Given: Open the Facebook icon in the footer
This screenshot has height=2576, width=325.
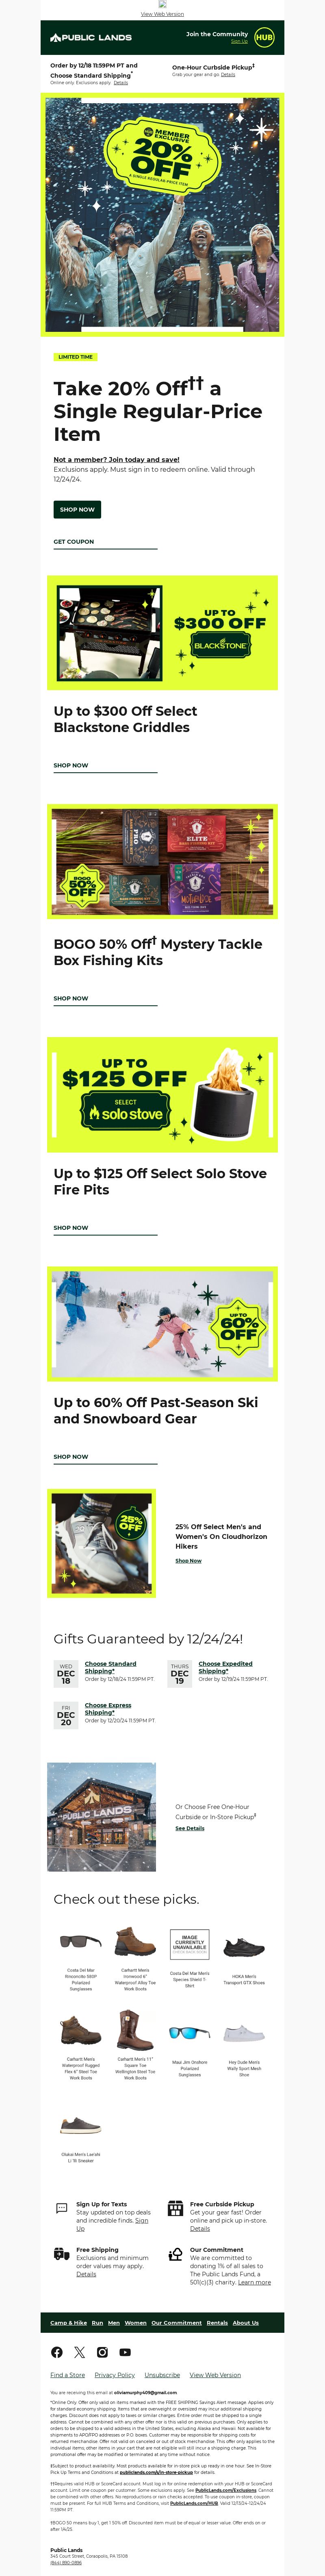Looking at the screenshot, I should (x=57, y=2352).
